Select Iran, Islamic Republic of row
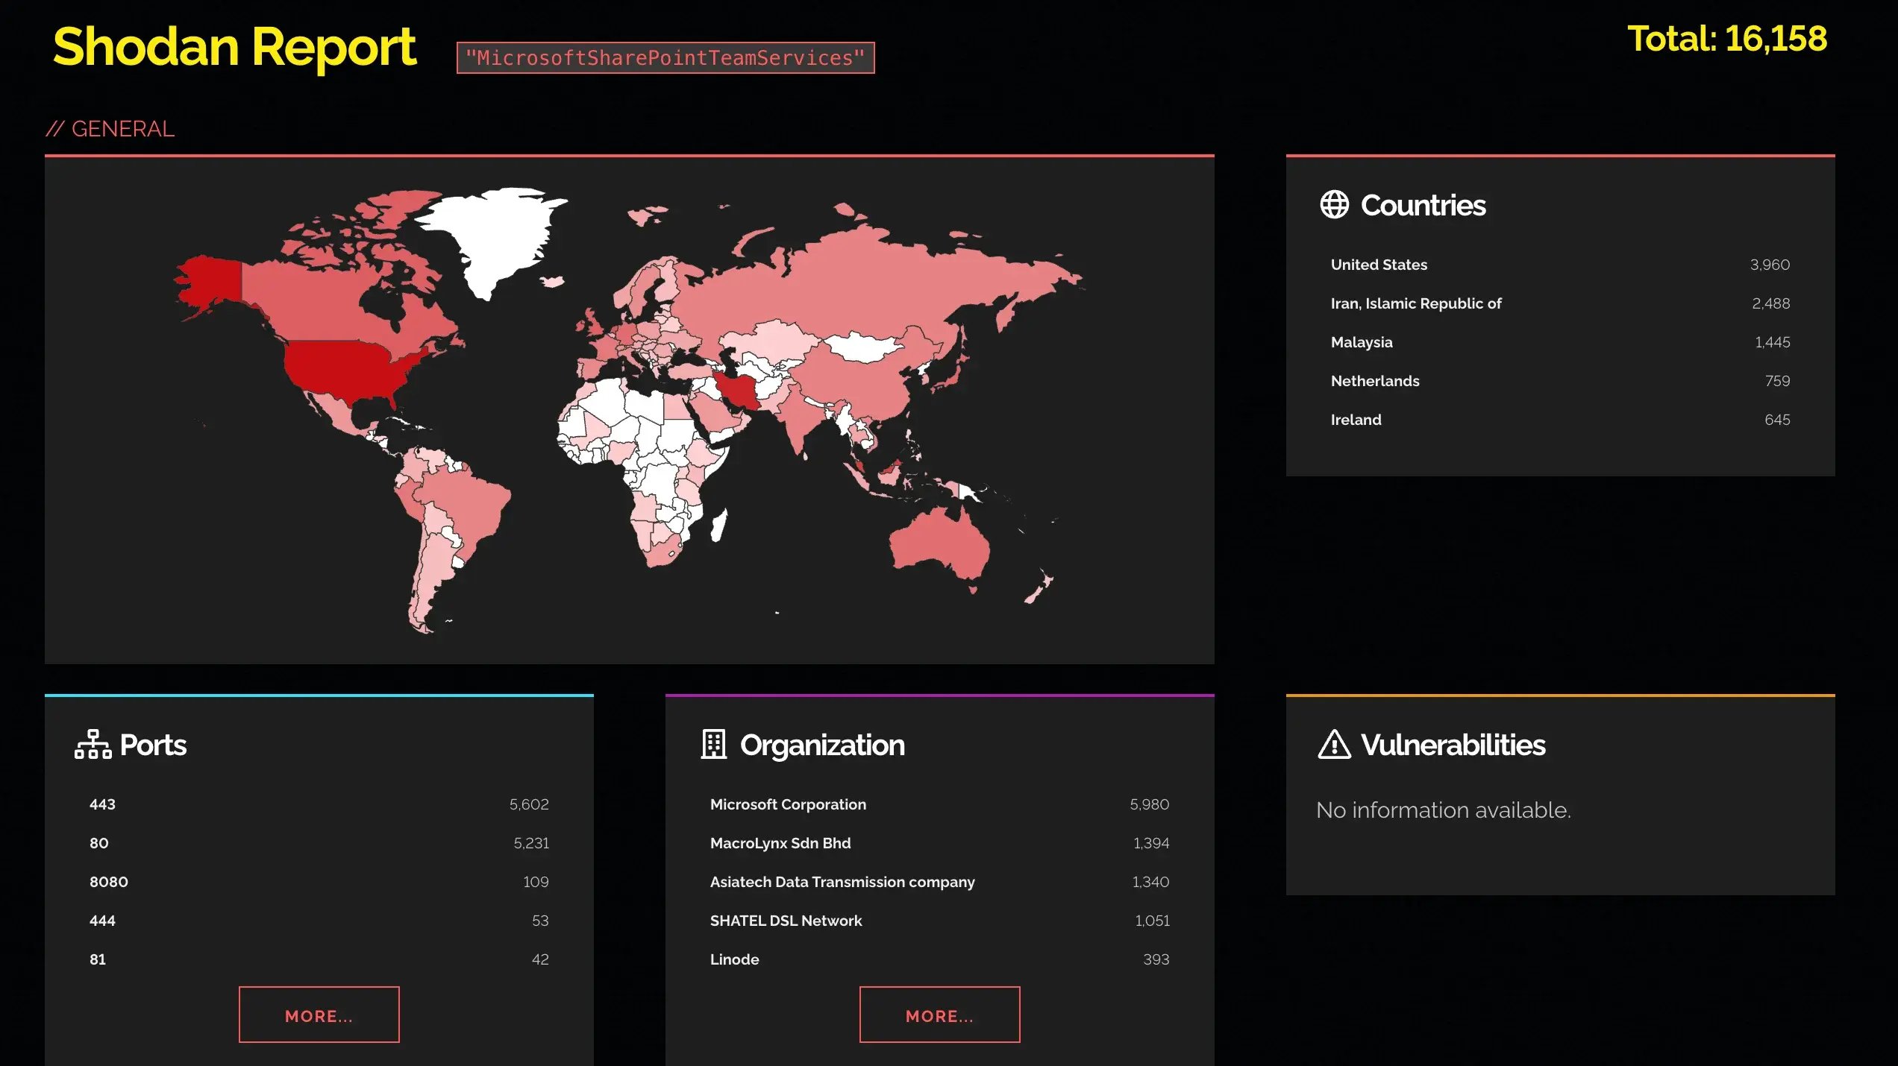Screen dimensions: 1898x1066 pyautogui.click(x=1560, y=303)
